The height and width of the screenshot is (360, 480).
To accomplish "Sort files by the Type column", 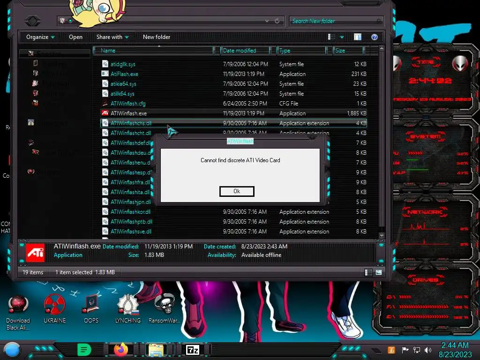I will click(301, 51).
